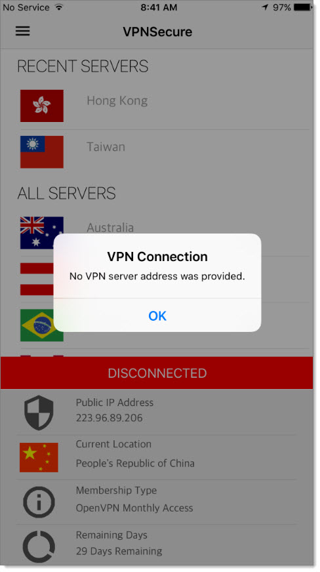Tap the China flag icon
The width and height of the screenshot is (320, 572).
pos(39,457)
